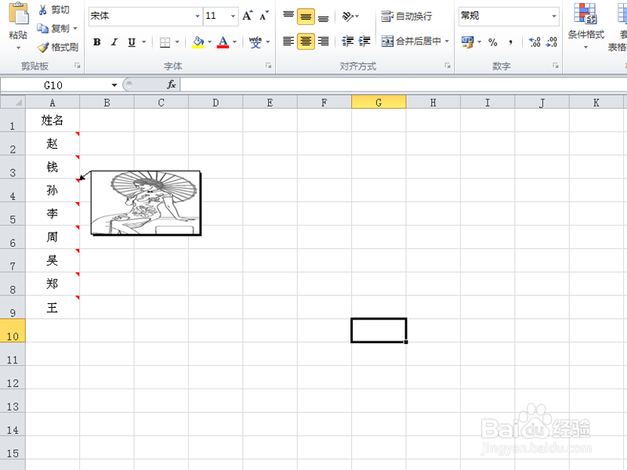Apply cell borders icon
Viewport: 627px width, 470px height.
[165, 42]
